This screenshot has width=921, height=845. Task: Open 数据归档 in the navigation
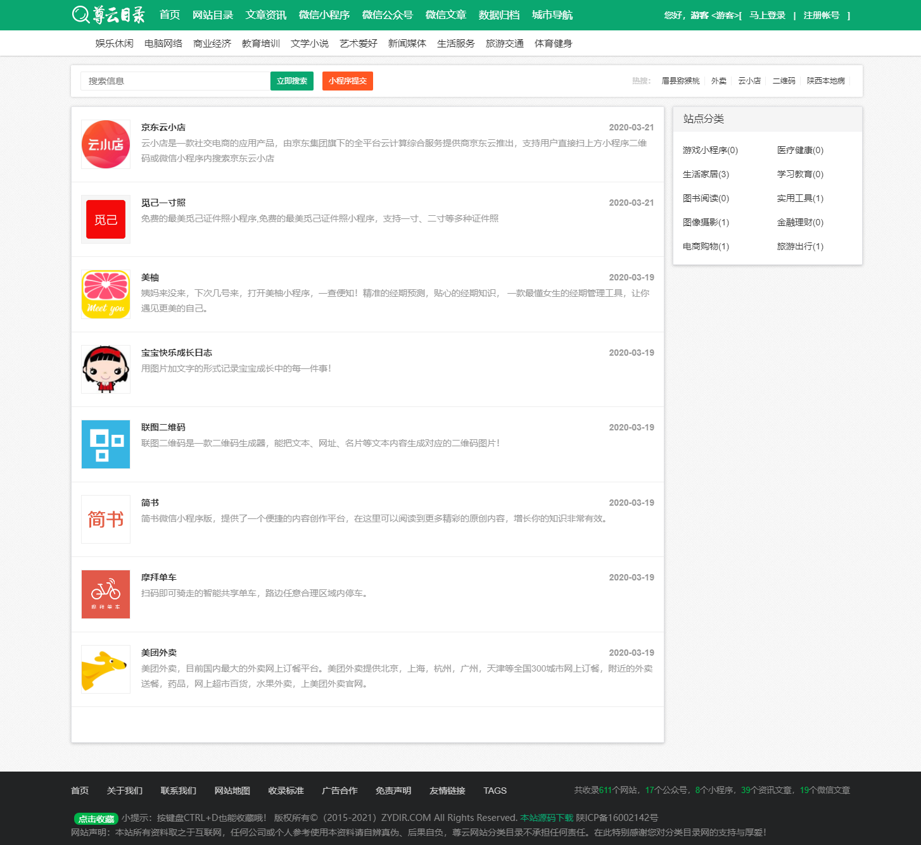click(x=499, y=15)
